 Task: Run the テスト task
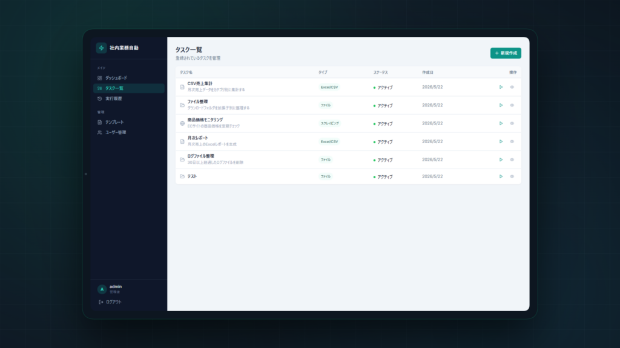[501, 176]
